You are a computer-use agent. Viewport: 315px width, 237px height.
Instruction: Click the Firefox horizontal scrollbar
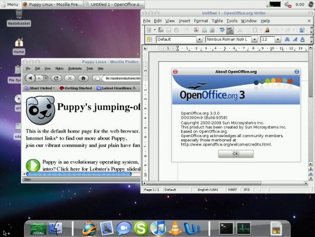point(79,174)
